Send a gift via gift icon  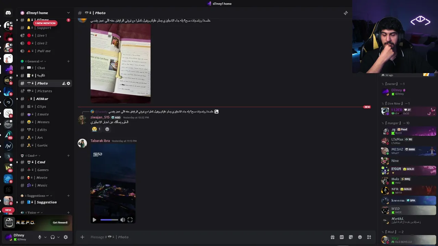click(332, 237)
